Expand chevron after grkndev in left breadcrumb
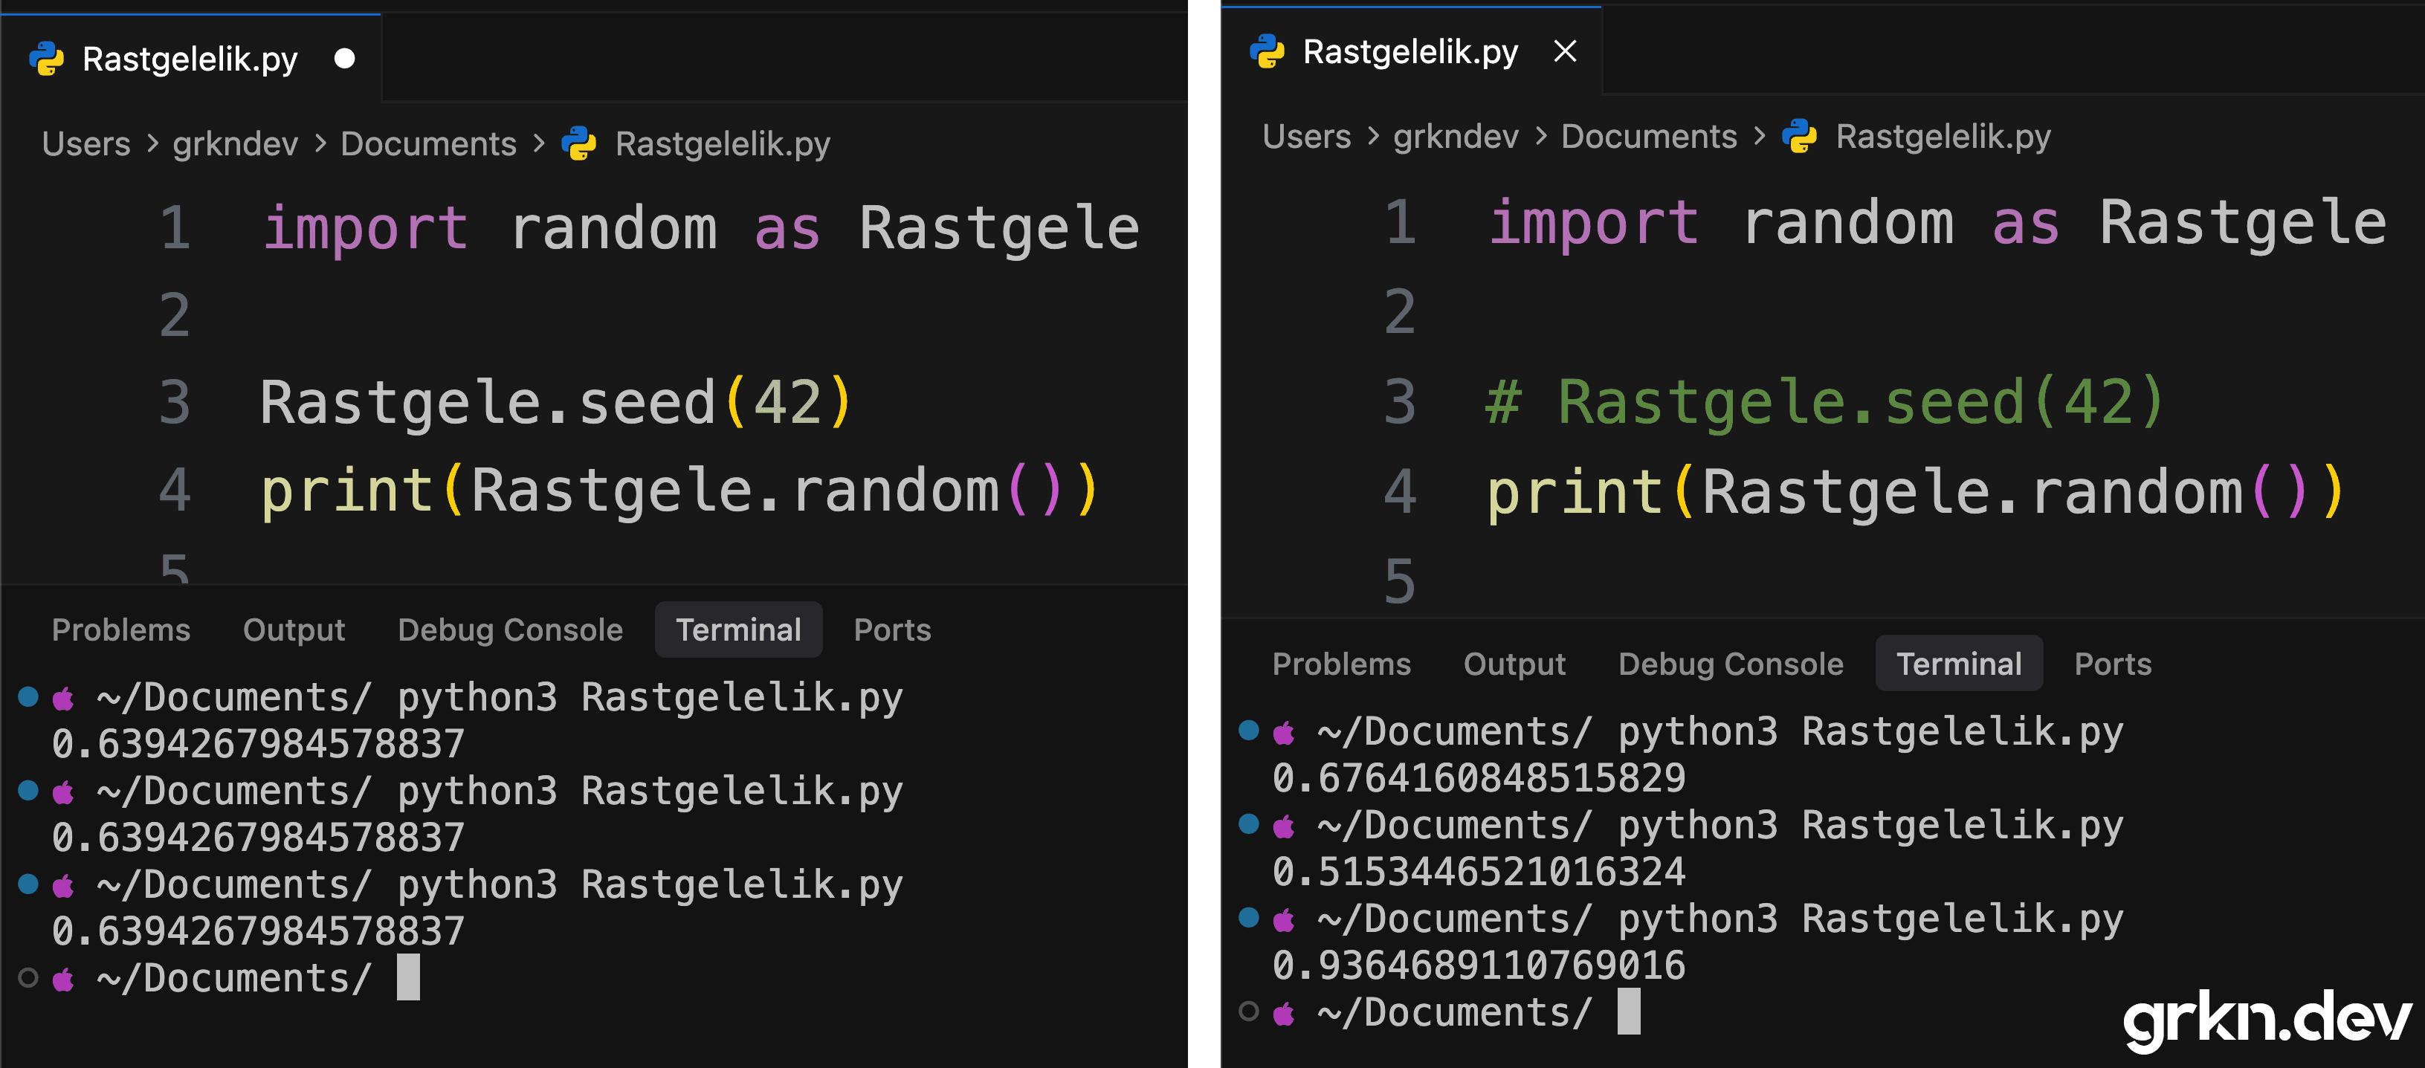 click(320, 144)
